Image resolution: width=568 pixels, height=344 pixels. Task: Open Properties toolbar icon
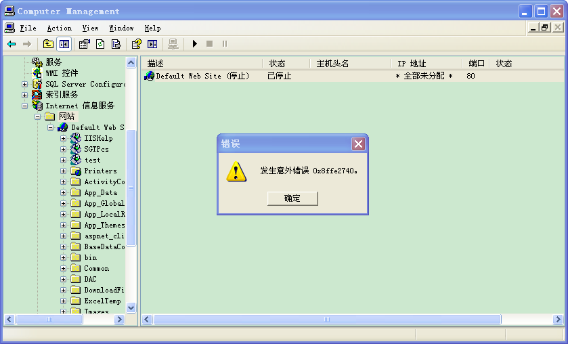click(84, 44)
